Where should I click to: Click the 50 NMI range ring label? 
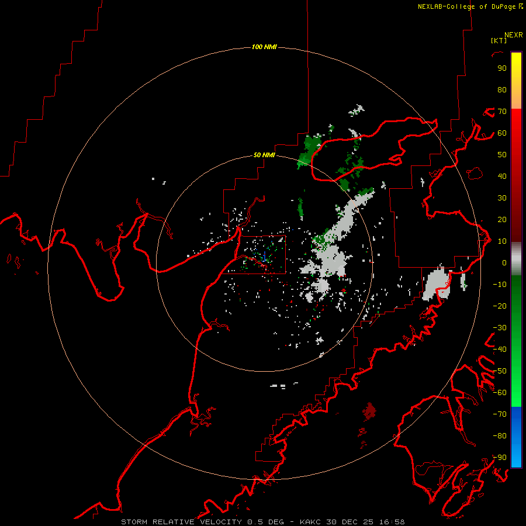click(264, 155)
